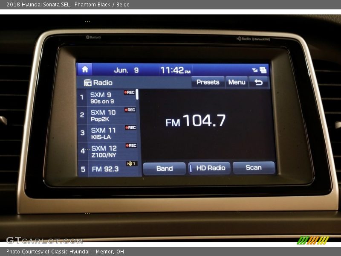Tap the 11:42 PM clock
The image size is (341, 256).
[175, 70]
